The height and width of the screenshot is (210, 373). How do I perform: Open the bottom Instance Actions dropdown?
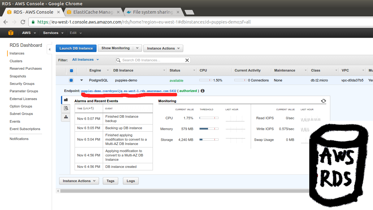79,181
